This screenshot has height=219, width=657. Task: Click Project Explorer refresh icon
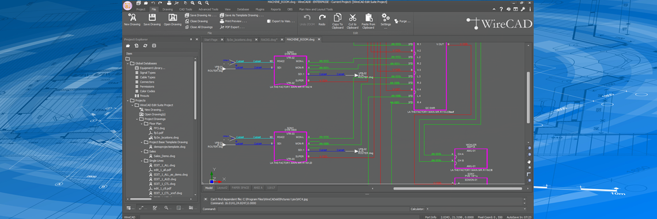click(145, 46)
